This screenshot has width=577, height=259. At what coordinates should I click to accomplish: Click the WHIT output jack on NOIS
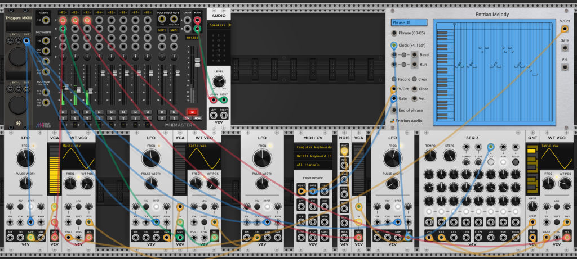[344, 151]
